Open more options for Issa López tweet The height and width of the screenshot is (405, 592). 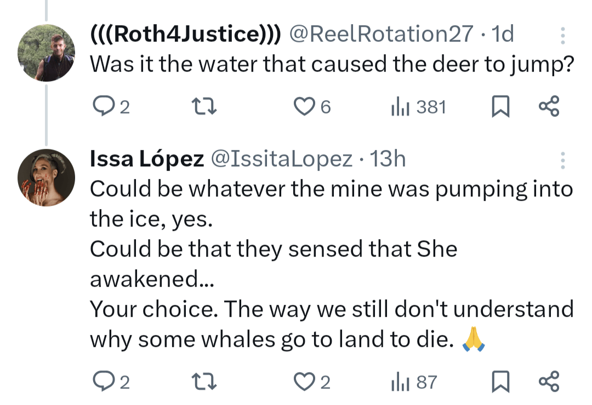point(563,160)
